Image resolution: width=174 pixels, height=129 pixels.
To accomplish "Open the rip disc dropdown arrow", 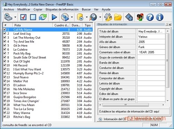I will point(72,17).
